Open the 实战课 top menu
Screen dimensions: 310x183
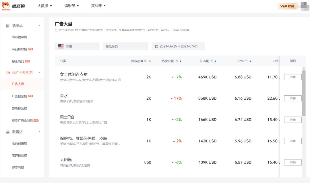click(x=98, y=6)
